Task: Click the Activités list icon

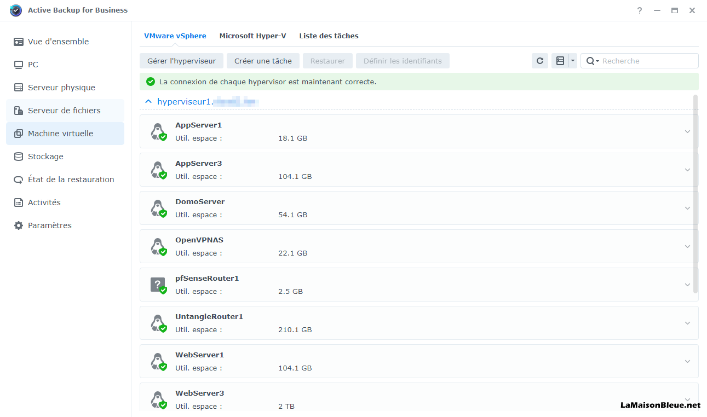Action: point(19,202)
